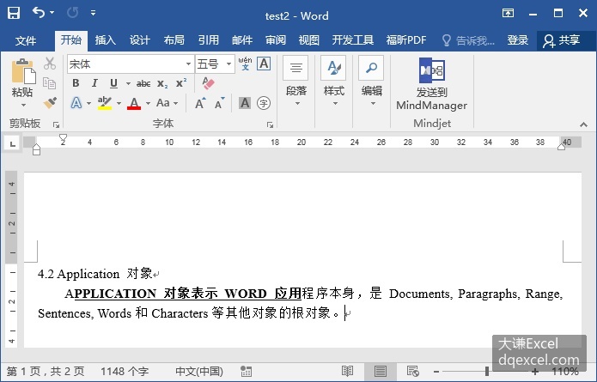Undo the last action
This screenshot has height=382, width=597.
[39, 13]
